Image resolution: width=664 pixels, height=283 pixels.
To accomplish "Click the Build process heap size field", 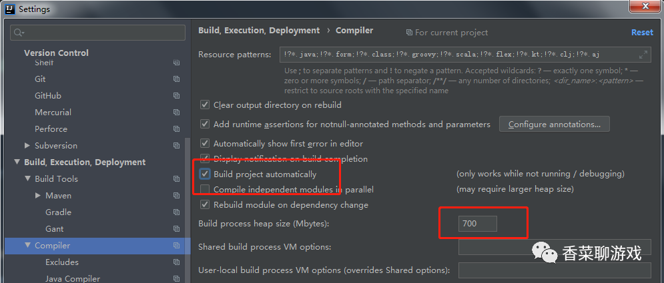I will pyautogui.click(x=477, y=224).
